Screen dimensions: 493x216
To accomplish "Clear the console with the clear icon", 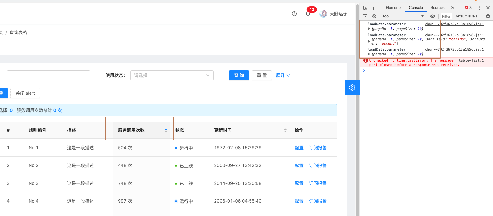I will tap(374, 16).
